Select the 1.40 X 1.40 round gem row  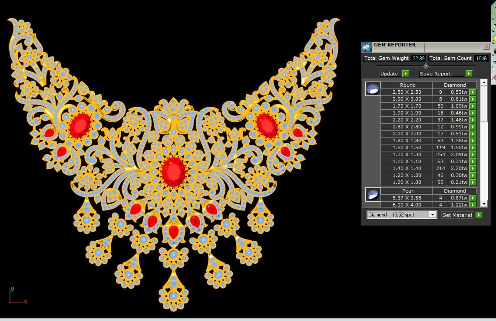(407, 168)
